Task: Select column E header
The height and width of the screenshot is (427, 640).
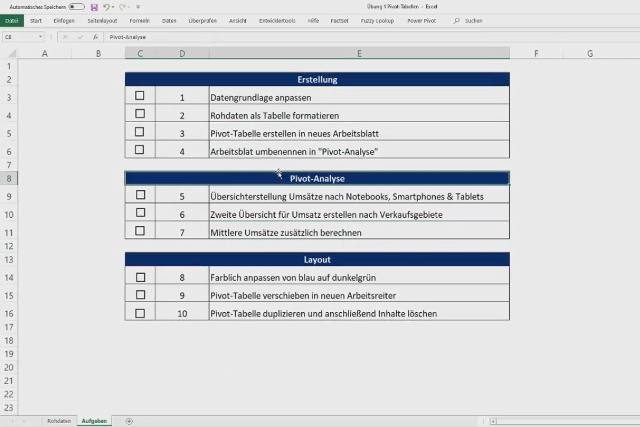Action: (359, 53)
